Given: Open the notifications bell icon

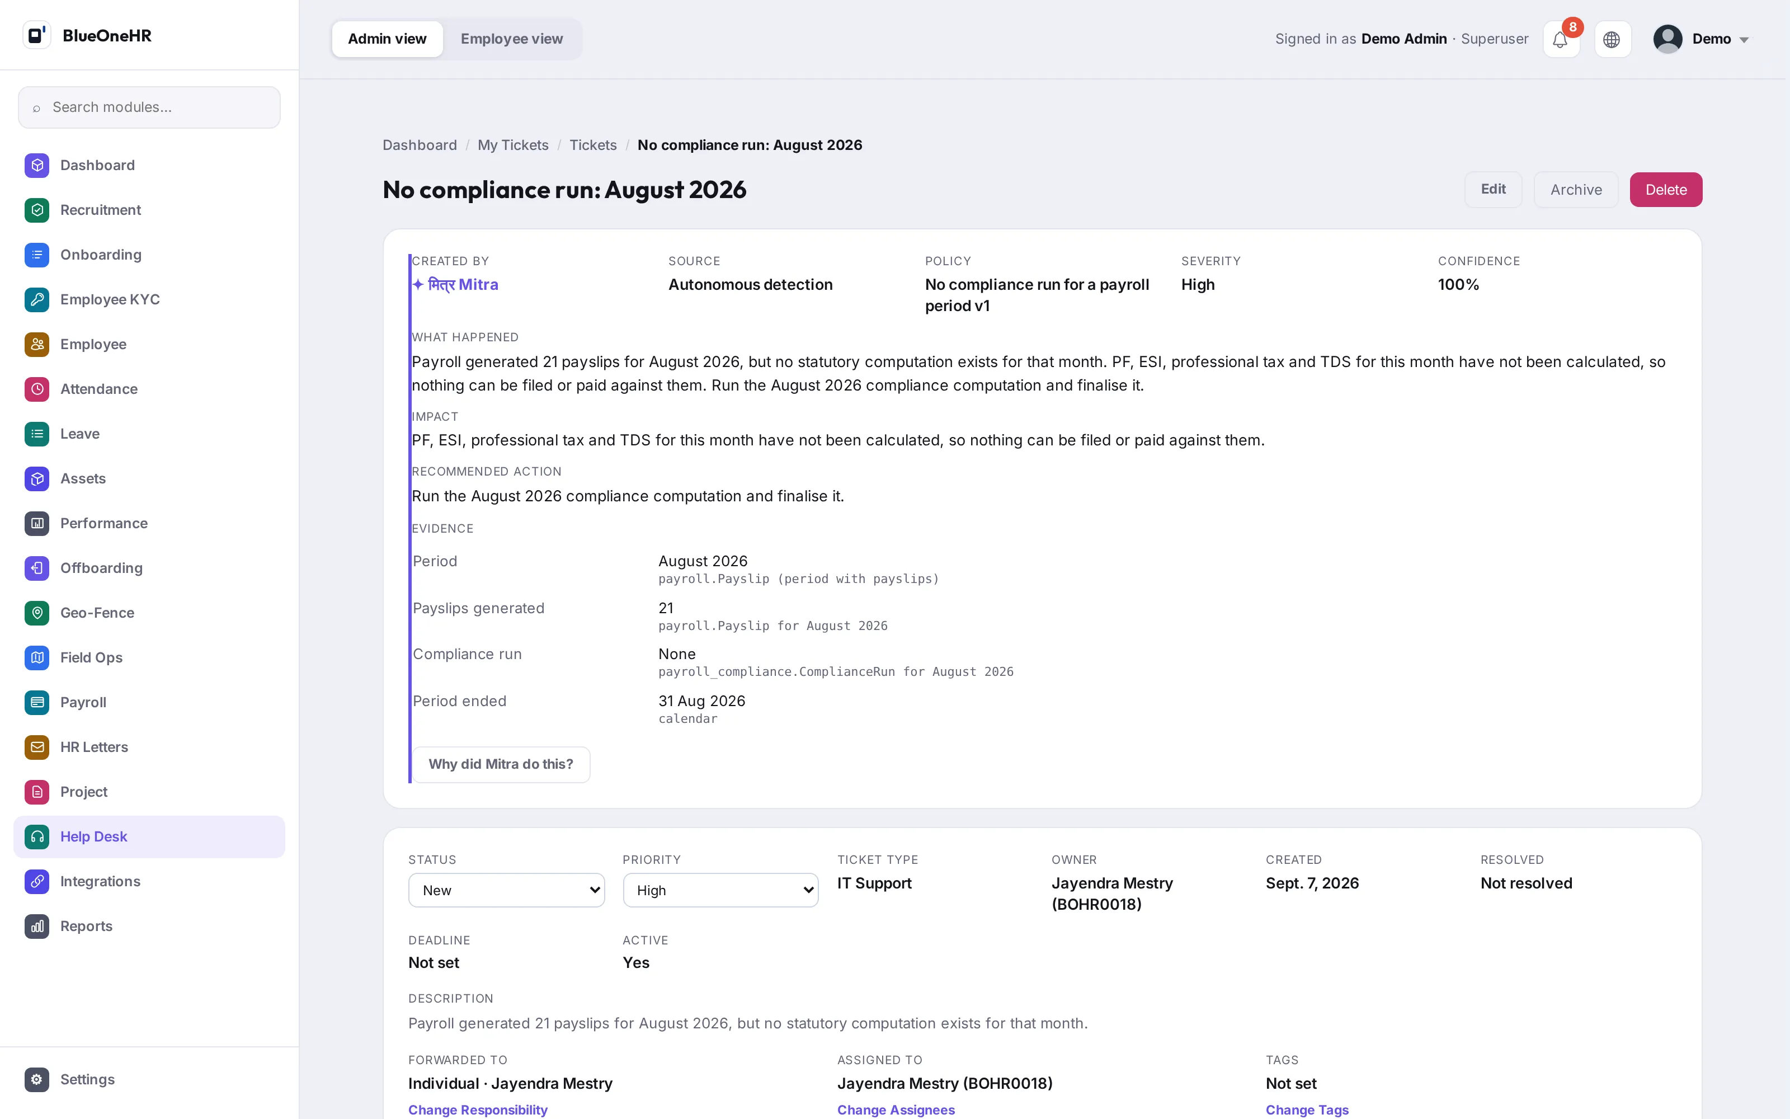Looking at the screenshot, I should 1561,39.
